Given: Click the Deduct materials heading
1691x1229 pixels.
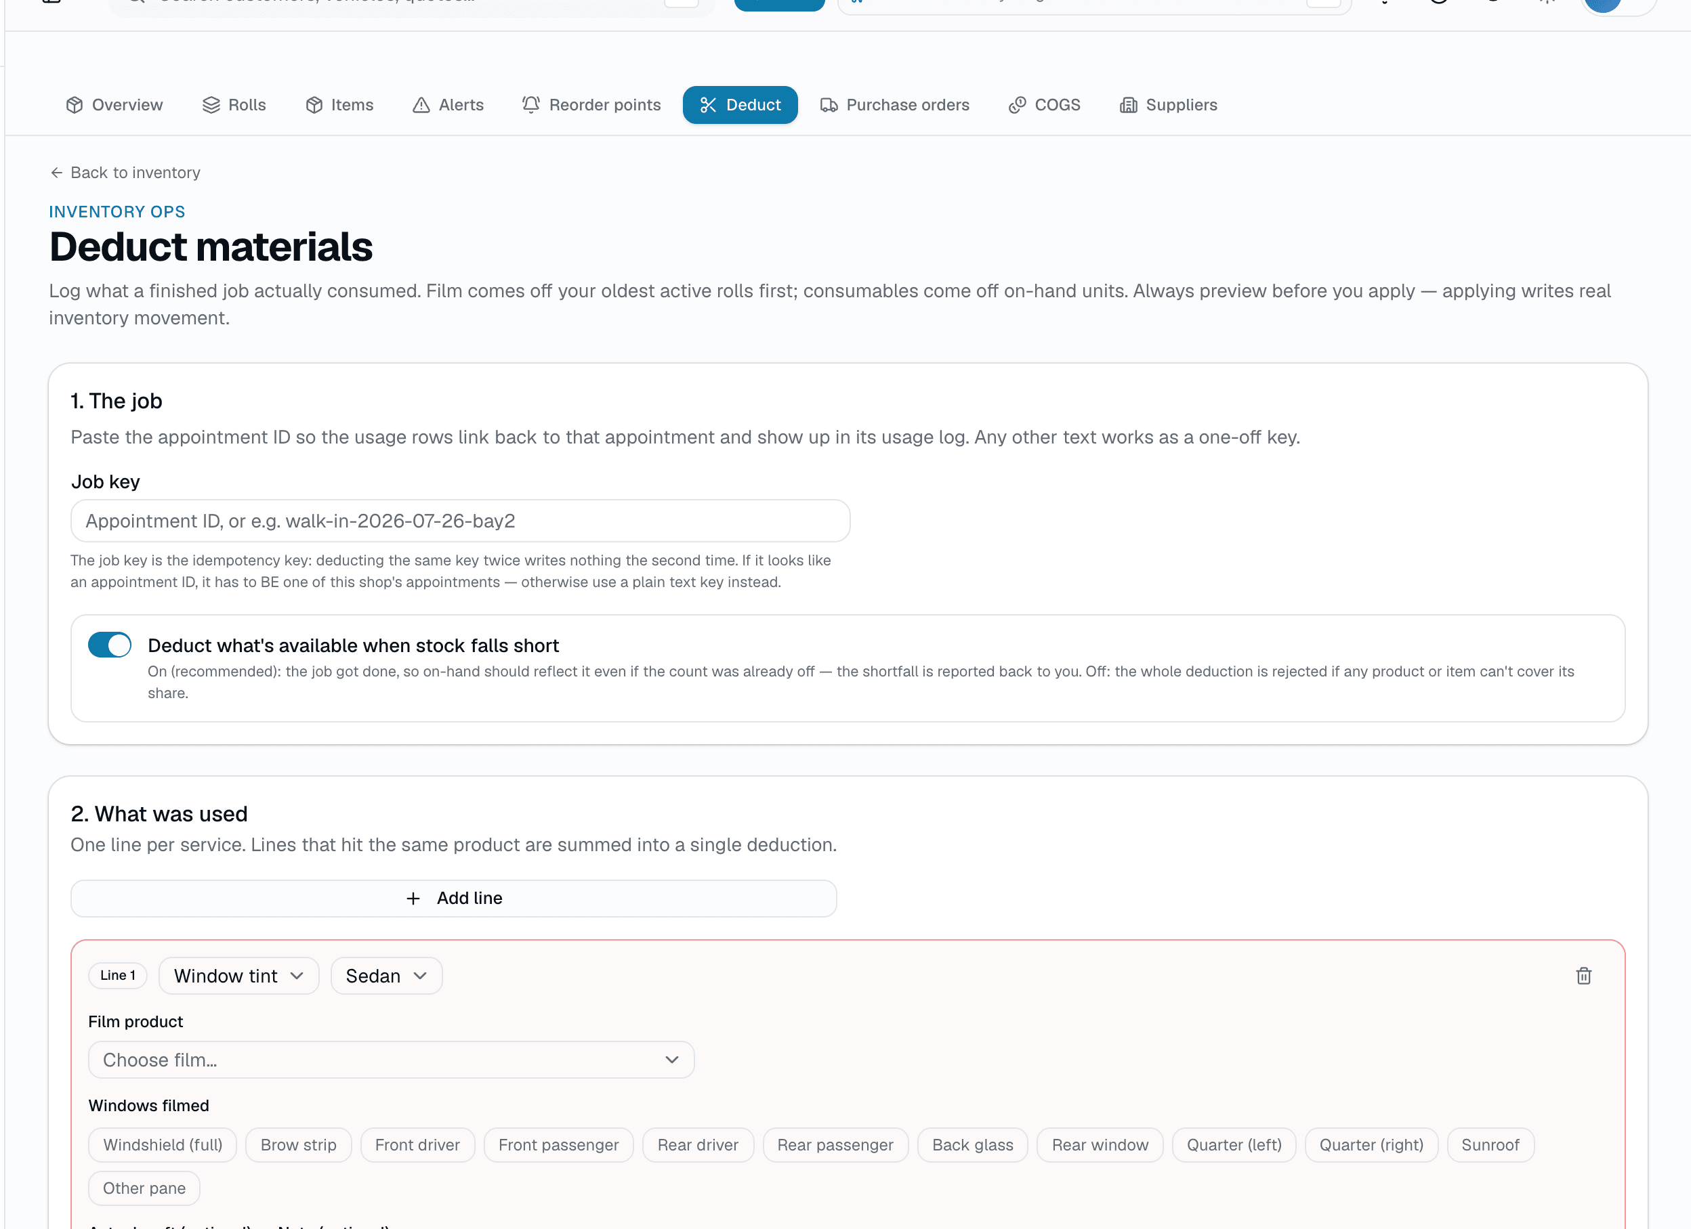Looking at the screenshot, I should click(x=211, y=246).
